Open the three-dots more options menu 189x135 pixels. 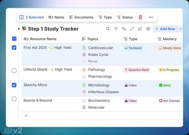[151, 17]
